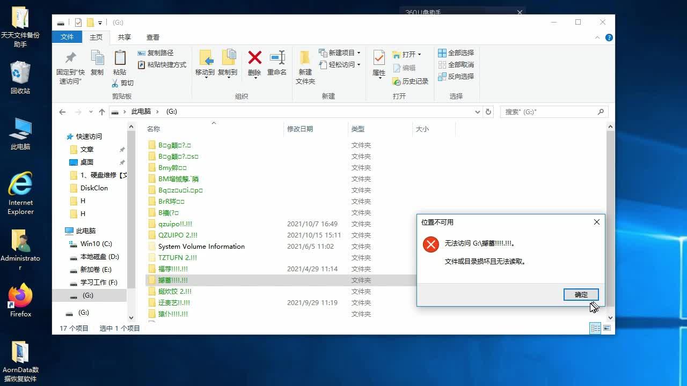Screen dimensions: 687x386
Task: Click the Copy icon in ribbon
Action: click(x=97, y=58)
